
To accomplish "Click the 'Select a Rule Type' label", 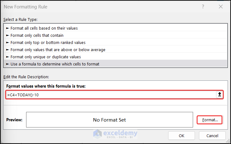I will (20, 20).
